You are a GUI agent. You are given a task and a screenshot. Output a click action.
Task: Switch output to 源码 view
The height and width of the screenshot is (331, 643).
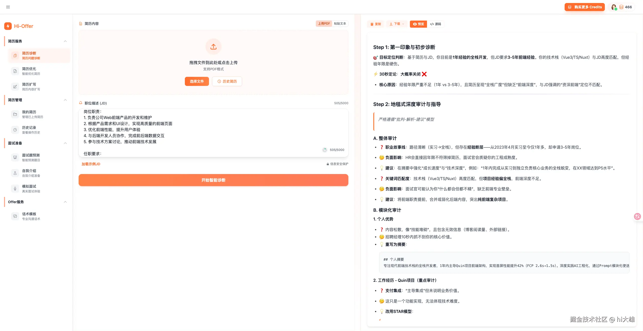[x=436, y=24]
